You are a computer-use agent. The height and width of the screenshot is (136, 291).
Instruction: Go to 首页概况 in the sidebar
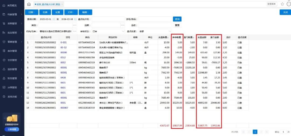pyautogui.click(x=12, y=5)
